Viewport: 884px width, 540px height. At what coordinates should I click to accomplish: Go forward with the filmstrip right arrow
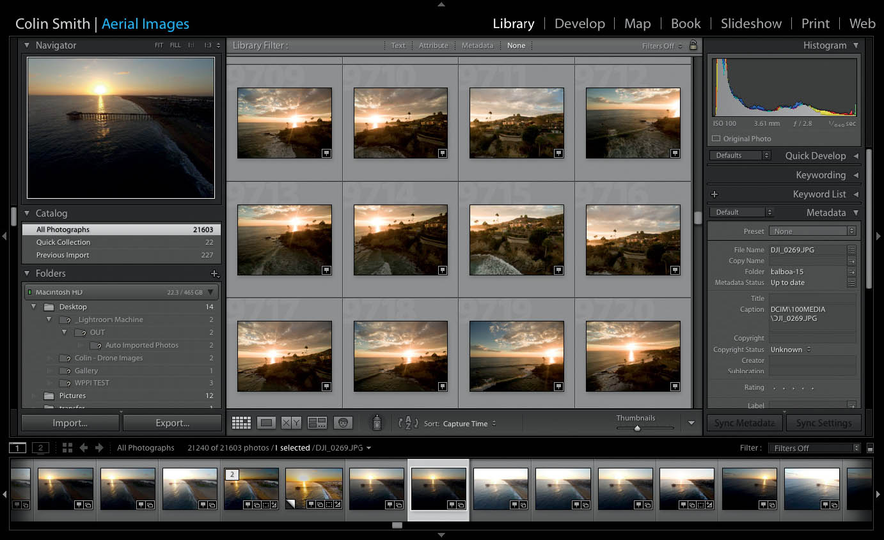point(99,448)
